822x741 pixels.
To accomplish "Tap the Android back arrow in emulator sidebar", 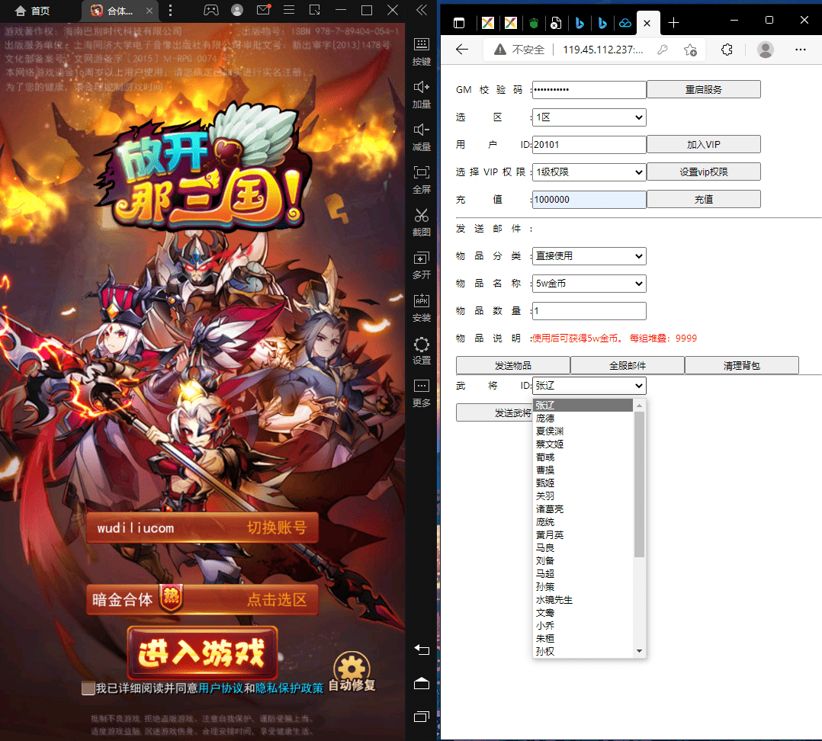I will tap(422, 650).
